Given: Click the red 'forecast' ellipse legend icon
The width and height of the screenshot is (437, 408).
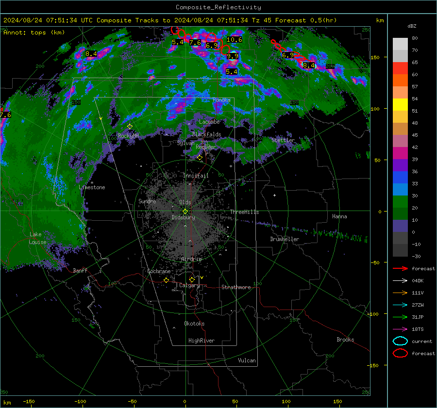Looking at the screenshot, I should (400, 353).
